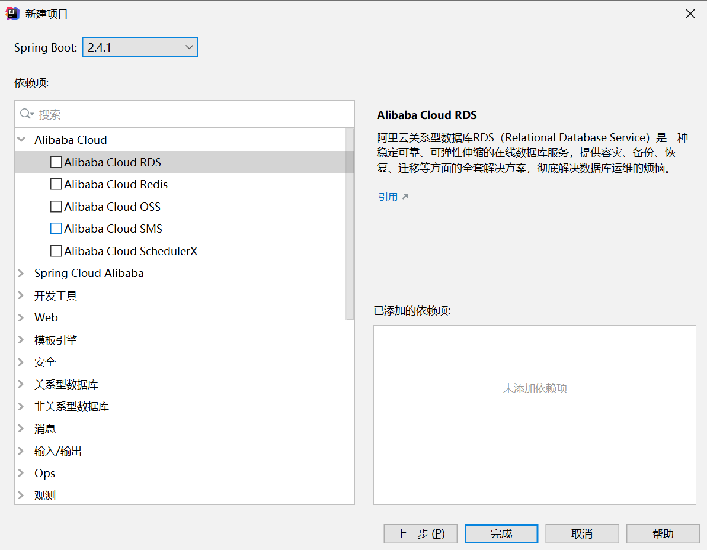Enable the Alibaba Cloud OSS dependency checkbox
707x550 pixels.
tap(56, 207)
